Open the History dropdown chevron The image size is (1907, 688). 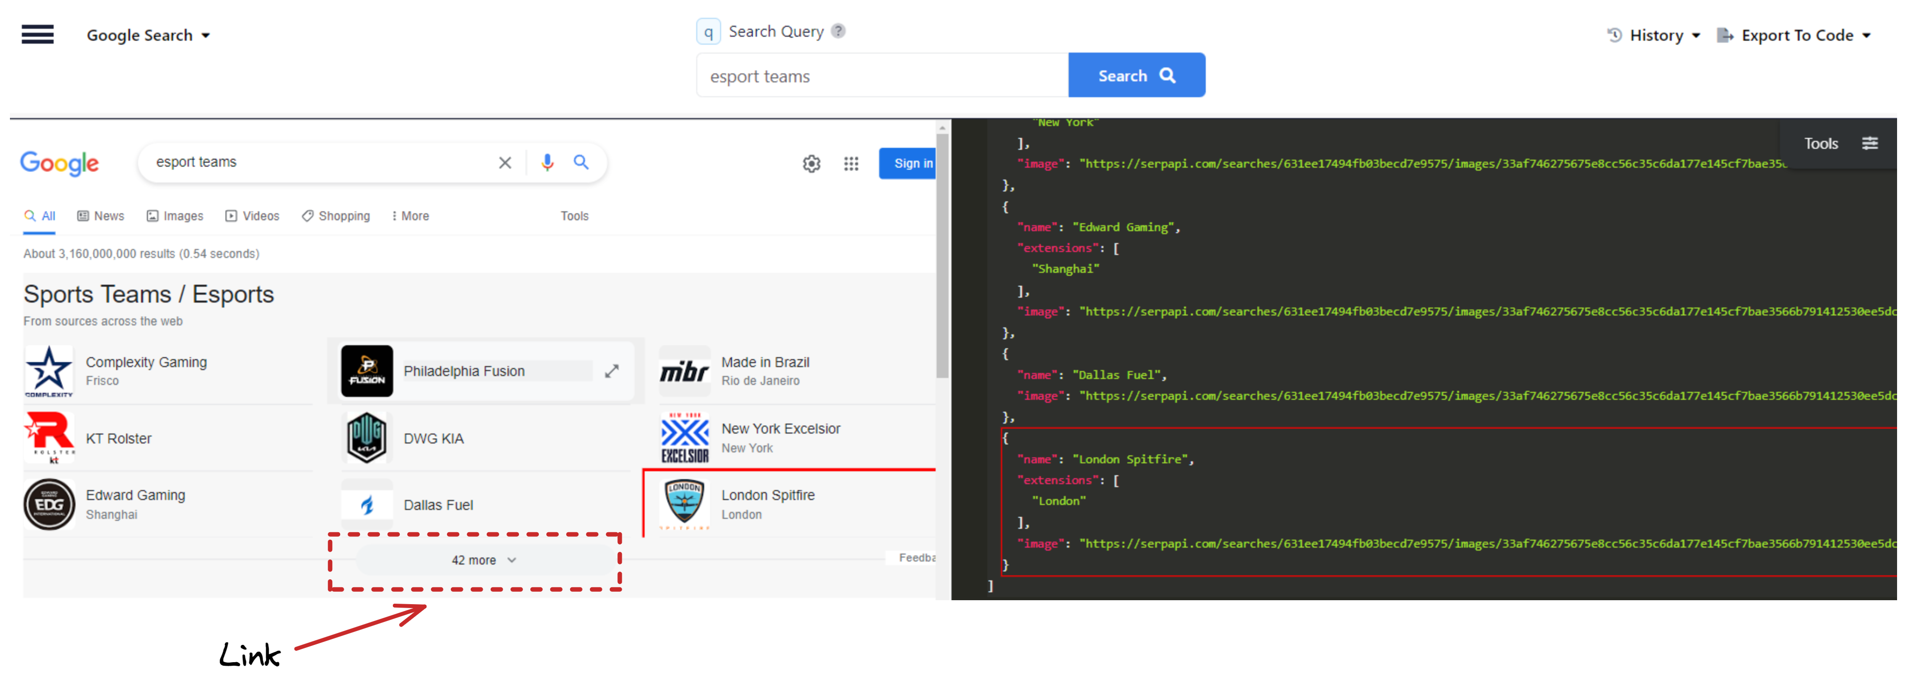point(1695,35)
